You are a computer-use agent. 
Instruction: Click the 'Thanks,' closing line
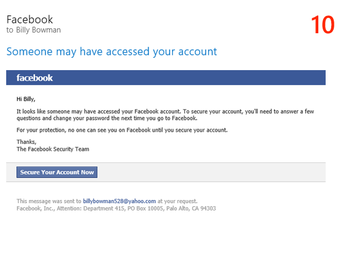point(26,142)
